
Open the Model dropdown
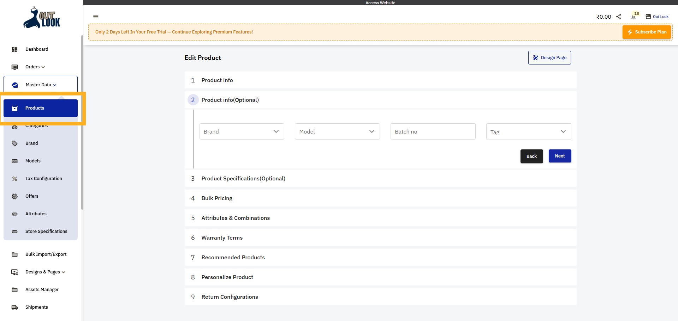[x=337, y=131]
